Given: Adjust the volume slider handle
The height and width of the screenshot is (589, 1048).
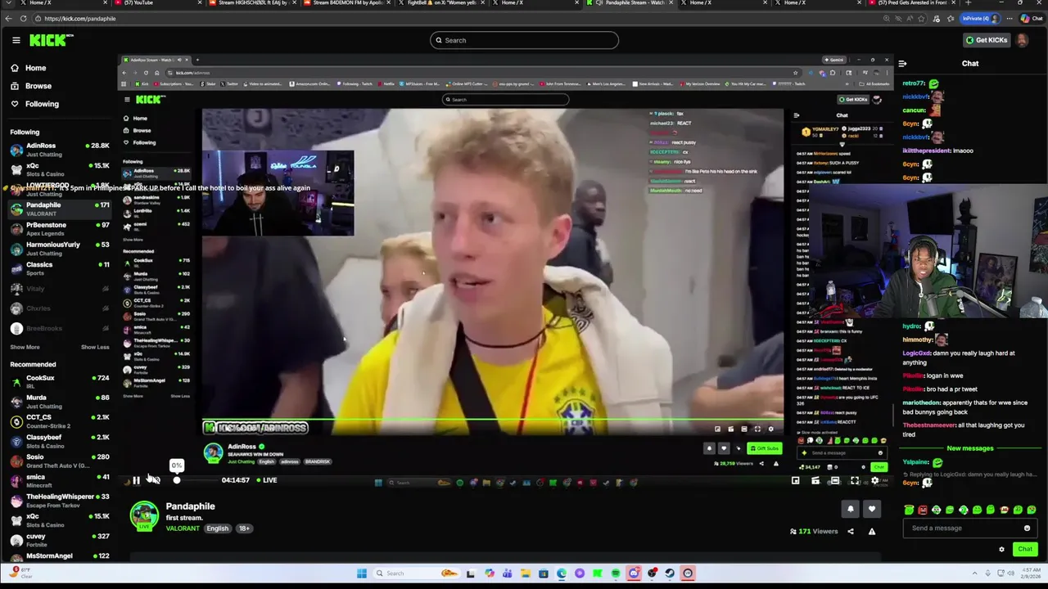Looking at the screenshot, I should pos(176,480).
